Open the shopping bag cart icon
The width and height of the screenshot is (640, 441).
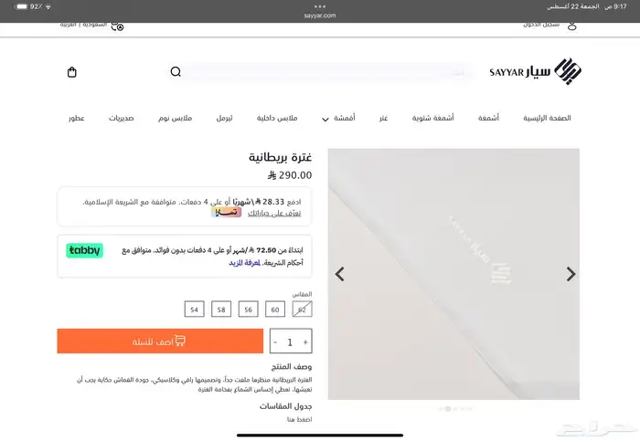tap(72, 72)
